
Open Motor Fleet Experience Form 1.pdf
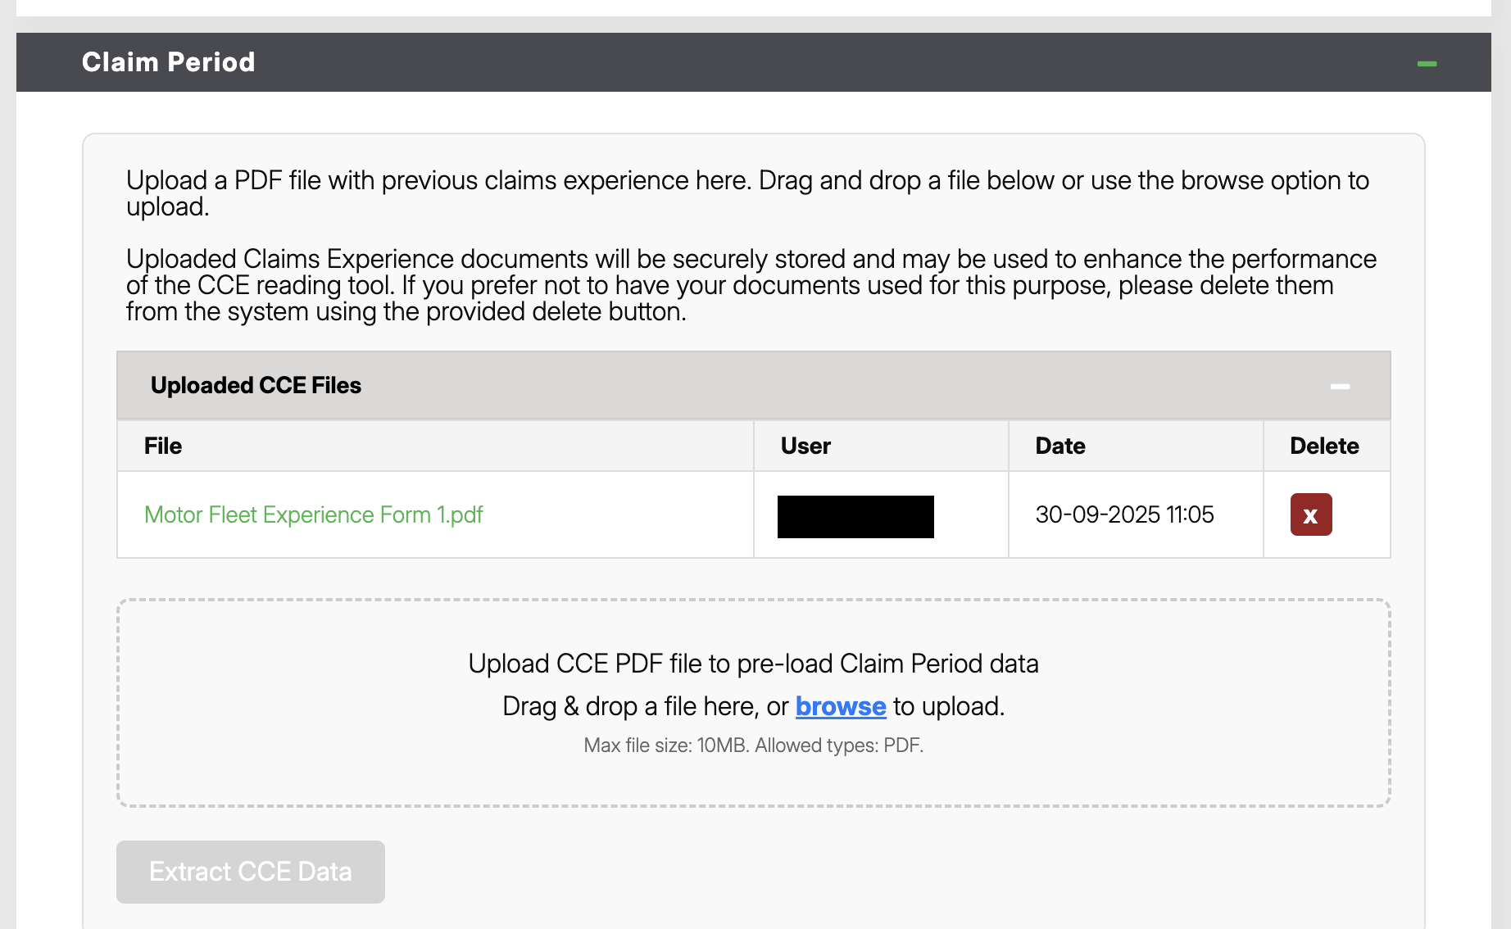tap(313, 514)
